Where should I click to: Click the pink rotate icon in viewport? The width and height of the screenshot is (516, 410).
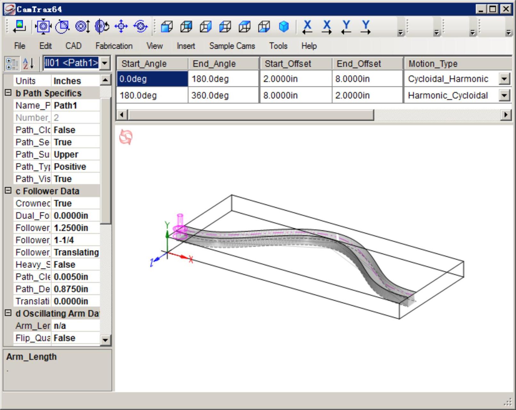tap(126, 137)
